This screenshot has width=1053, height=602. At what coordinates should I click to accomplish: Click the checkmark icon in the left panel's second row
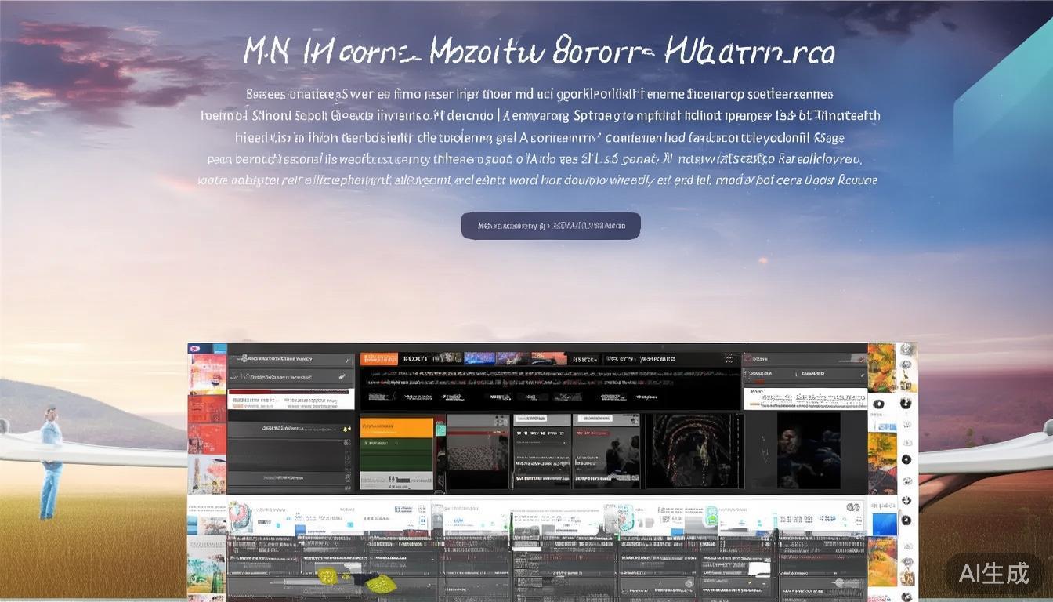pyautogui.click(x=342, y=377)
